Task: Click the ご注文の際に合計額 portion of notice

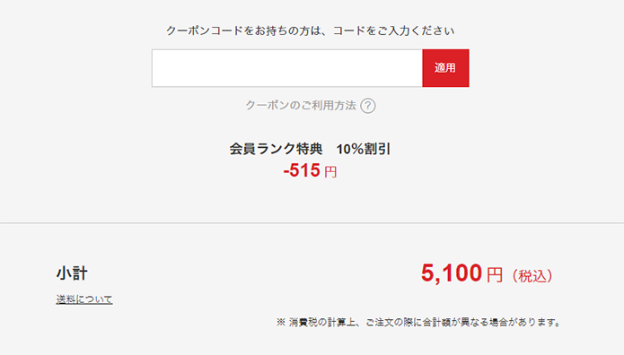Action: click(409, 322)
